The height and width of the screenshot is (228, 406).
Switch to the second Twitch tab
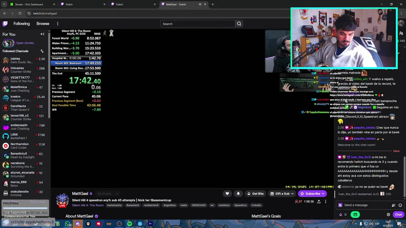point(134,4)
